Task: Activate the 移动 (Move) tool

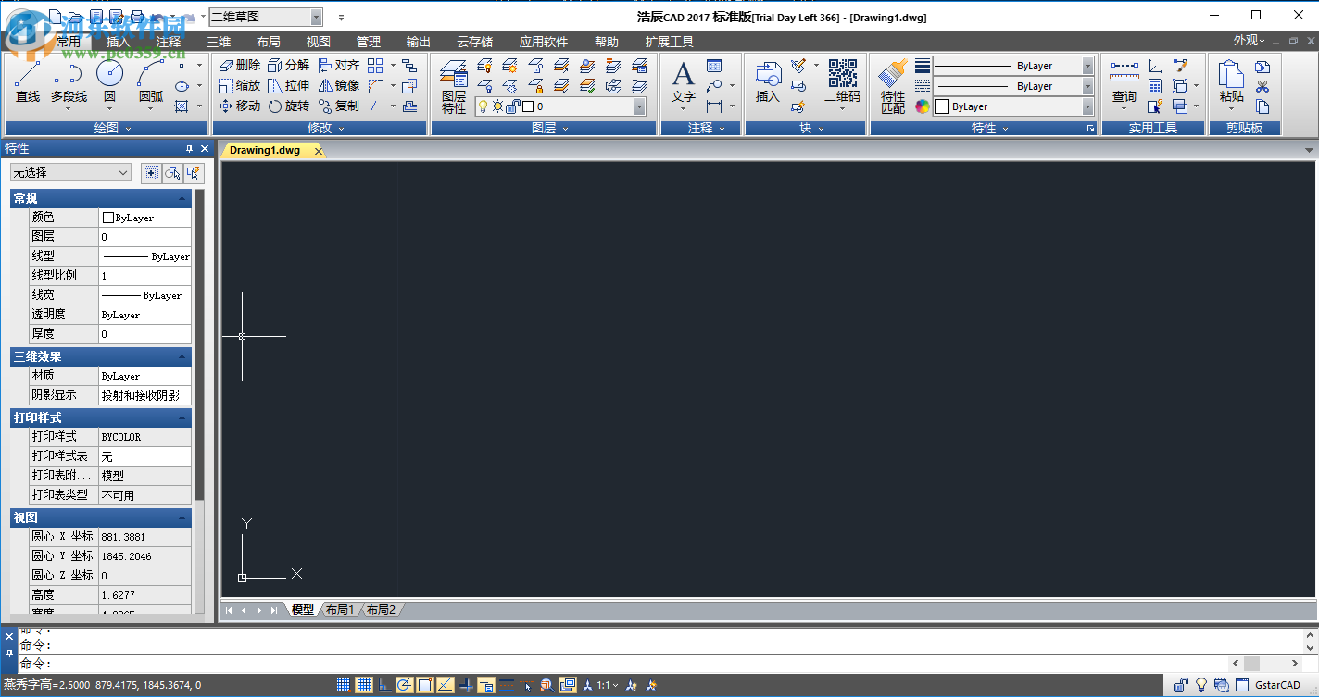Action: click(x=239, y=106)
